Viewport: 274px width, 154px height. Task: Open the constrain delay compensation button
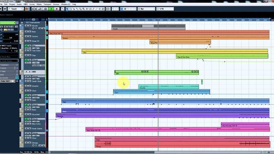(5, 9)
